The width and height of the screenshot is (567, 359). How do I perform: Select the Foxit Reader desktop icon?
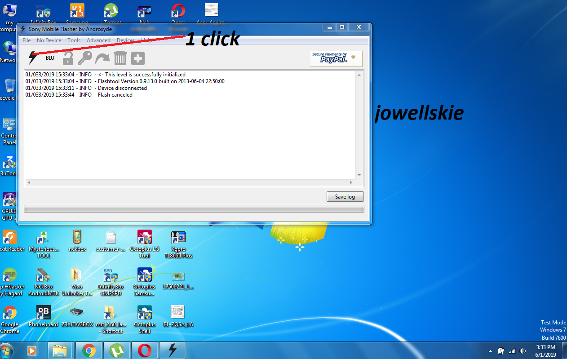click(x=11, y=241)
